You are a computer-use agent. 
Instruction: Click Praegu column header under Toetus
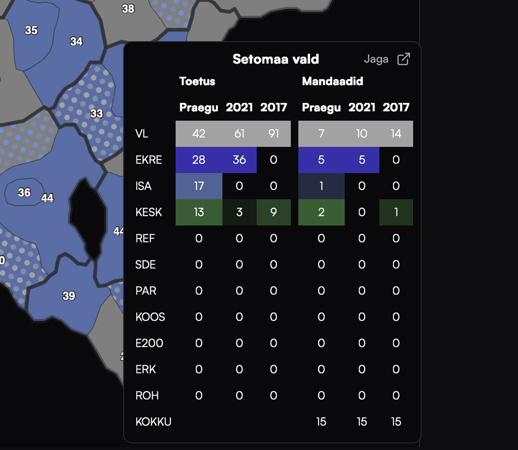click(x=199, y=107)
